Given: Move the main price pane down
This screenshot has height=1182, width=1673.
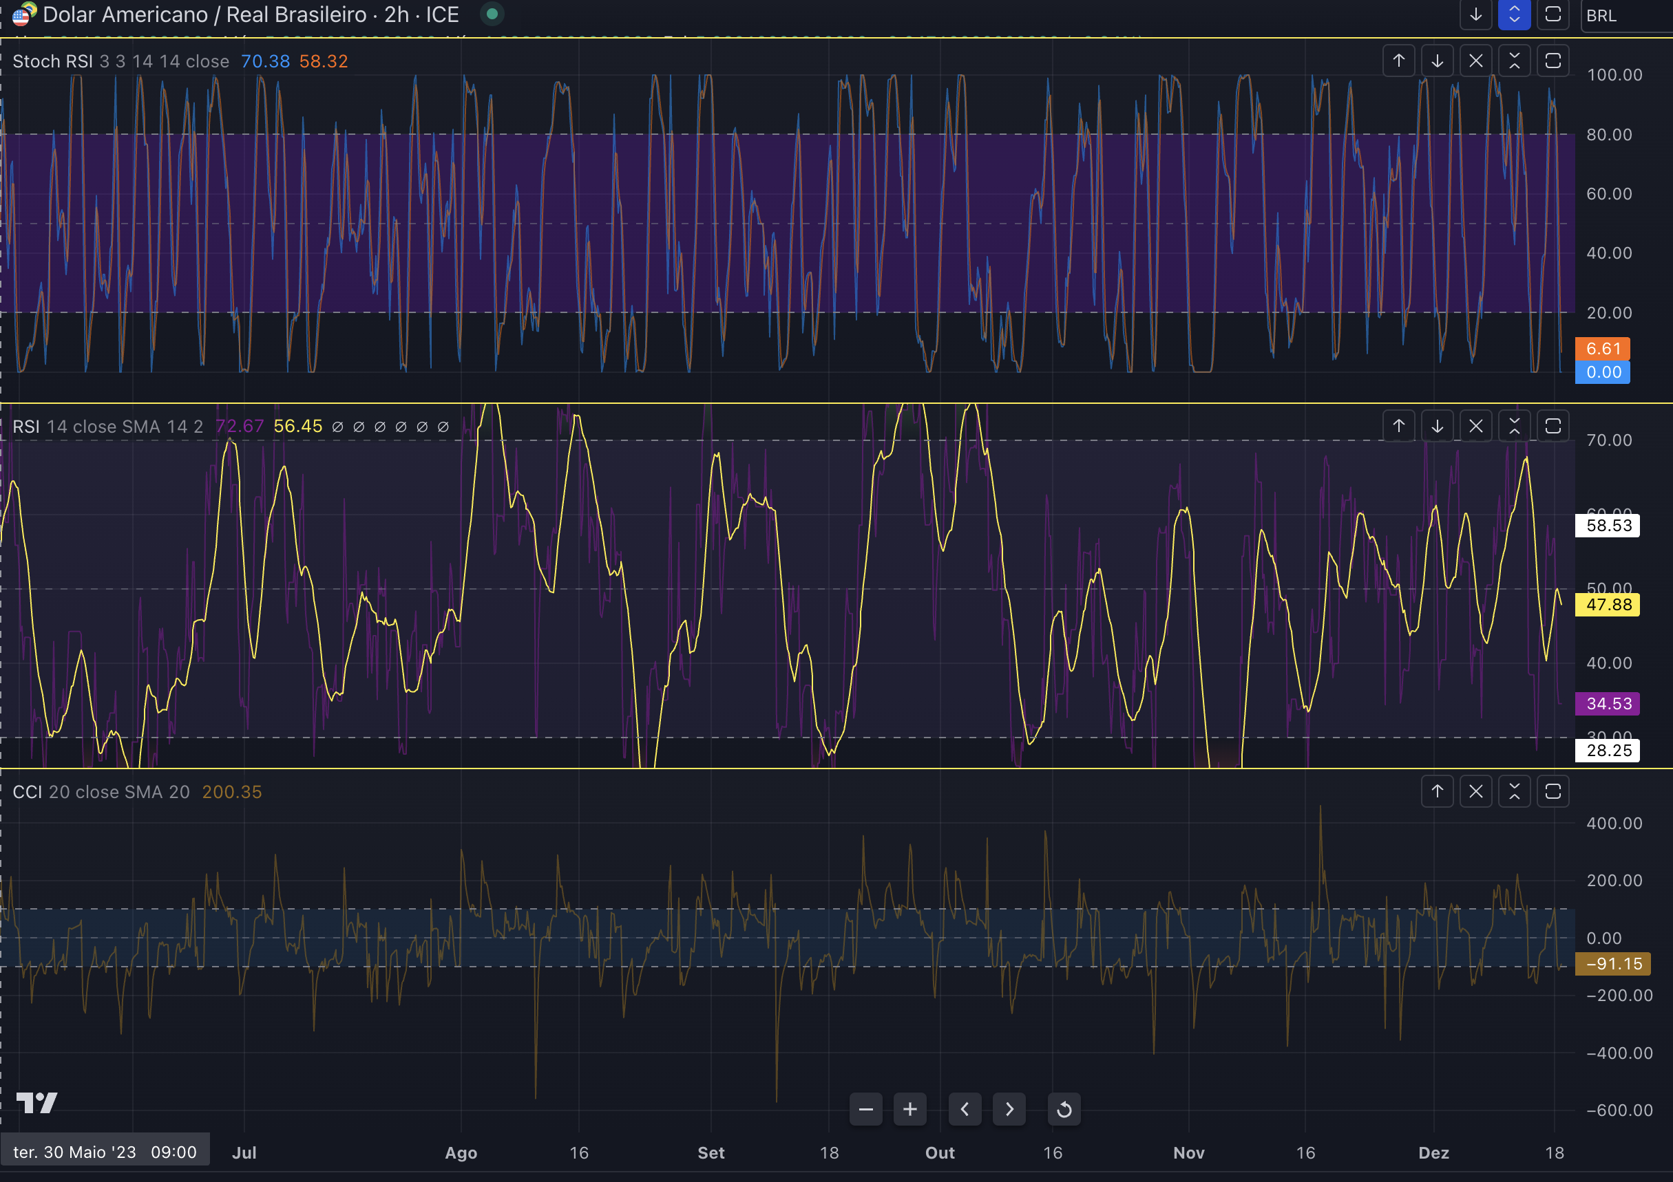Looking at the screenshot, I should [1475, 14].
